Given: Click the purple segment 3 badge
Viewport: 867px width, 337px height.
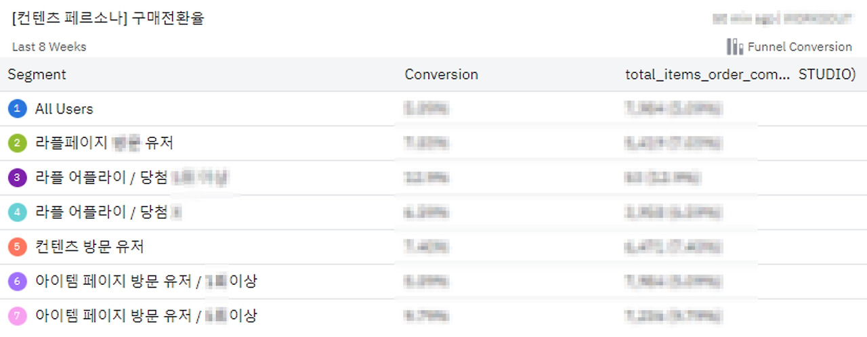Looking at the screenshot, I should pyautogui.click(x=18, y=178).
